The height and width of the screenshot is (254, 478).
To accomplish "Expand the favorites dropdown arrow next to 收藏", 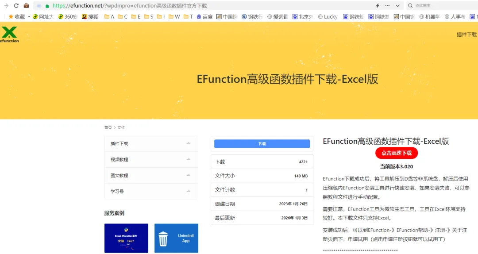I will tap(29, 16).
